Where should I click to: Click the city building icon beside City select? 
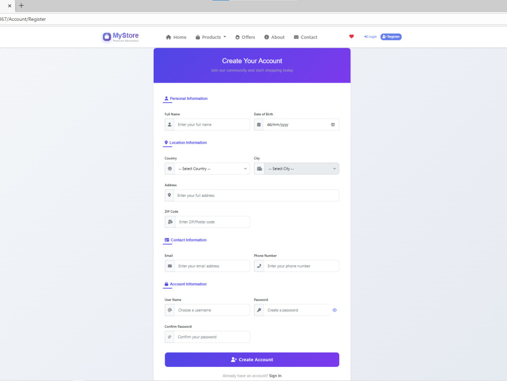[x=259, y=168]
